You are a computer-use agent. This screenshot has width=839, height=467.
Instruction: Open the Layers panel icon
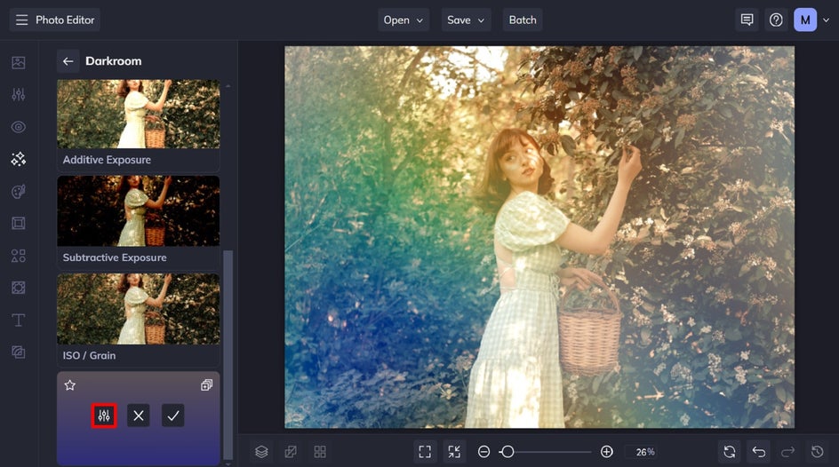point(261,452)
